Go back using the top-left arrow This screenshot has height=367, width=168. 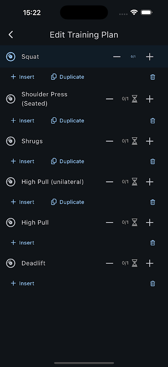coord(10,35)
